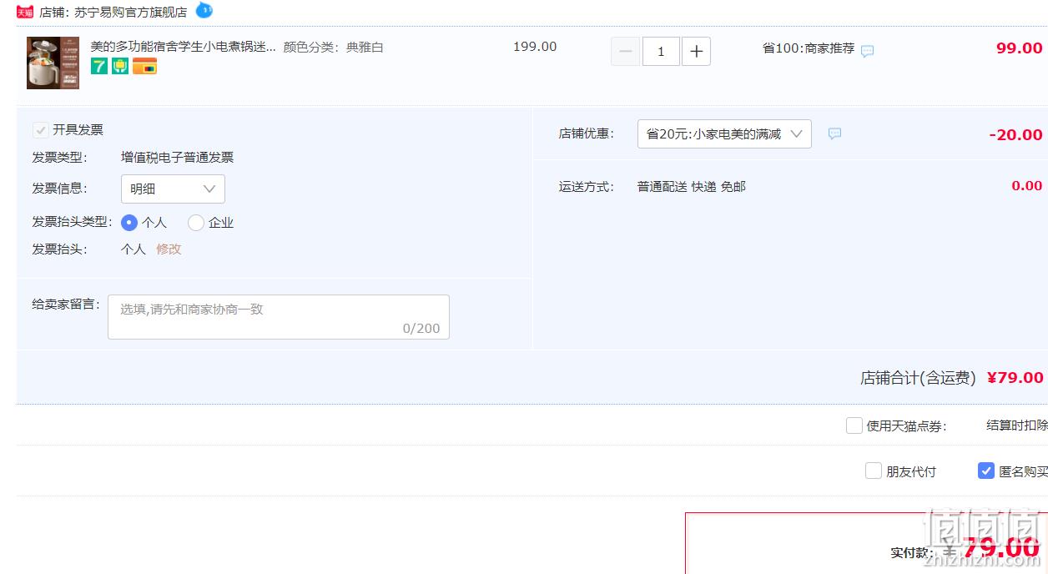Enable the 朋友代付 checkbox
This screenshot has width=1048, height=574.
coord(874,471)
